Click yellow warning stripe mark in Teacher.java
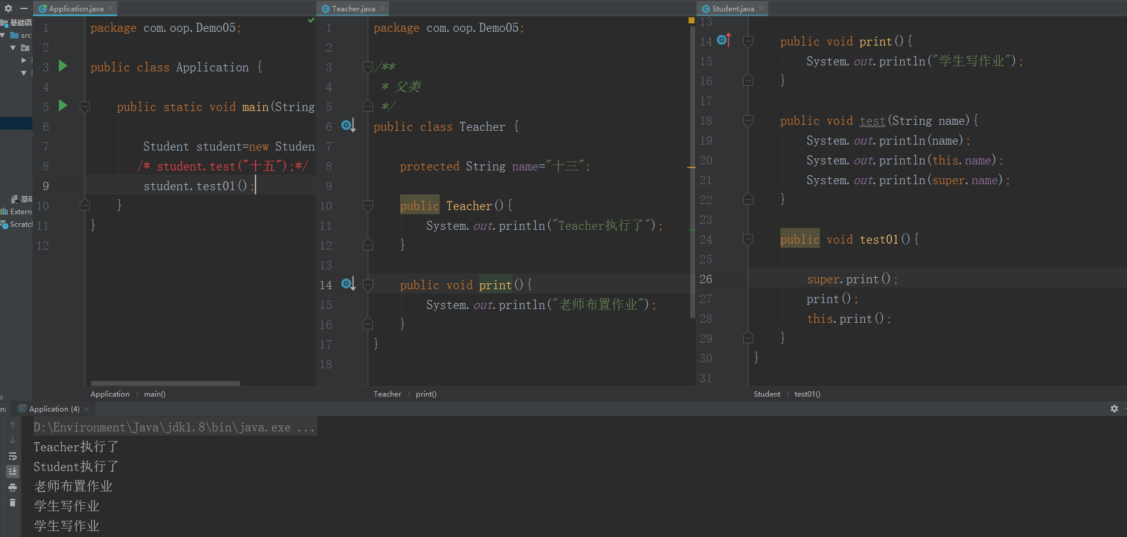1127x537 pixels. coord(692,167)
